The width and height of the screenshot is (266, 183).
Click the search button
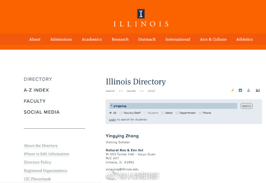pos(246,106)
